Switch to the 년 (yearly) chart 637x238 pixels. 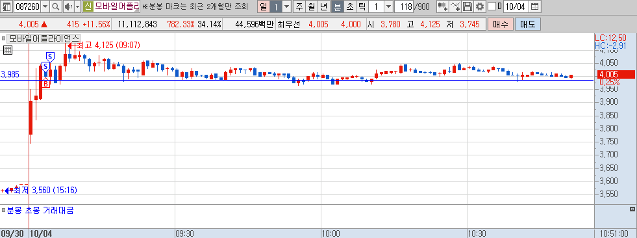(324, 6)
